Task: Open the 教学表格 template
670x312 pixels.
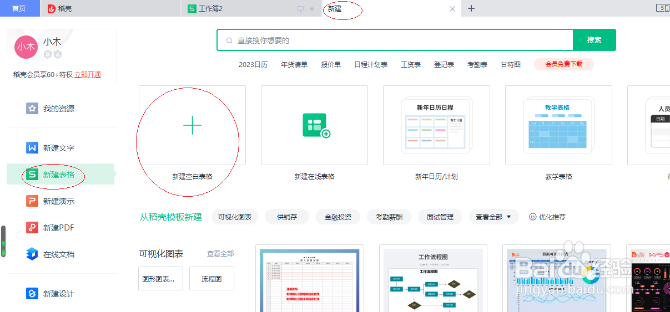Action: (x=558, y=125)
